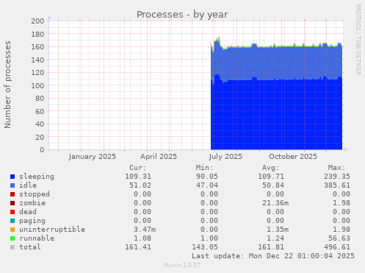Click the 'July 2025' axis label

click(225, 157)
